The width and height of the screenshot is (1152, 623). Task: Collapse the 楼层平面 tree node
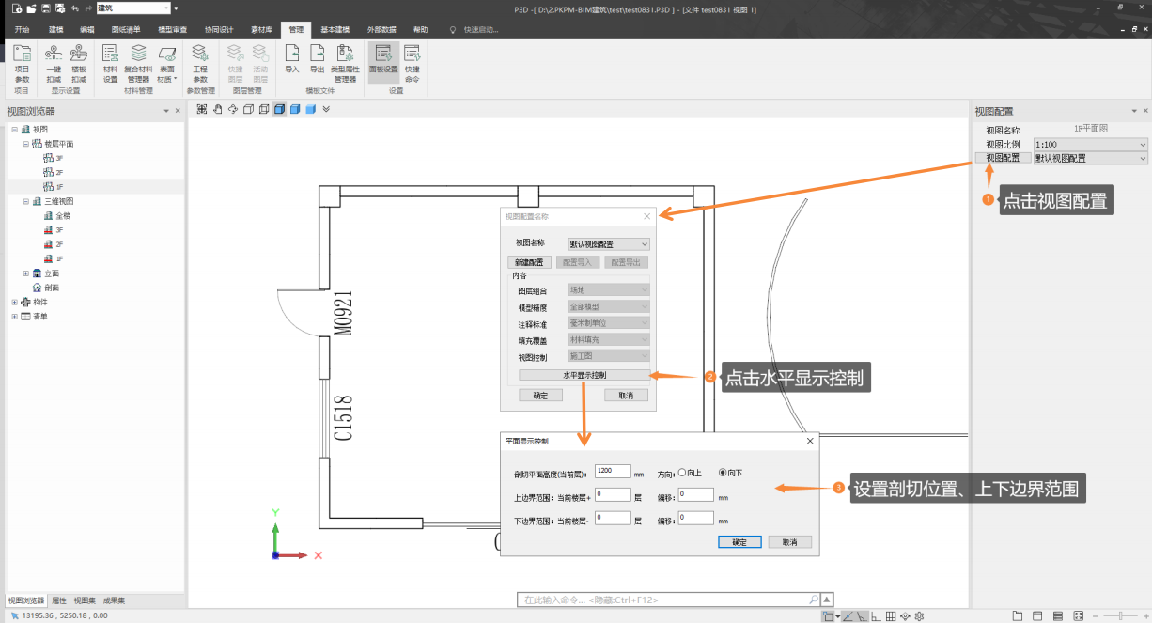pos(26,144)
